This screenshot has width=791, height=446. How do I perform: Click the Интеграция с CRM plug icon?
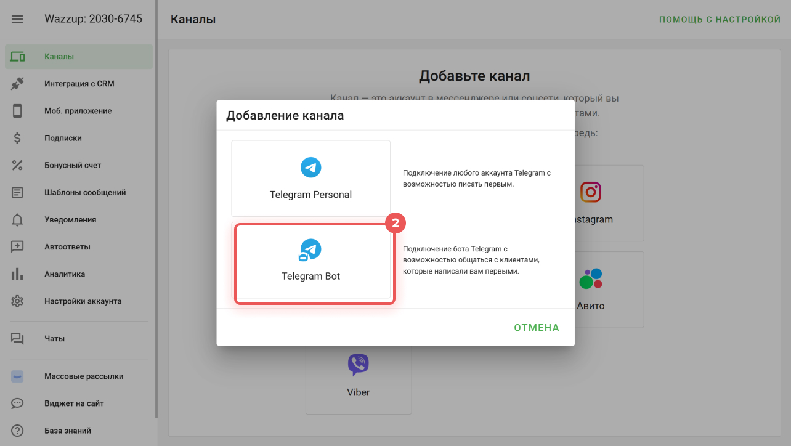[17, 84]
